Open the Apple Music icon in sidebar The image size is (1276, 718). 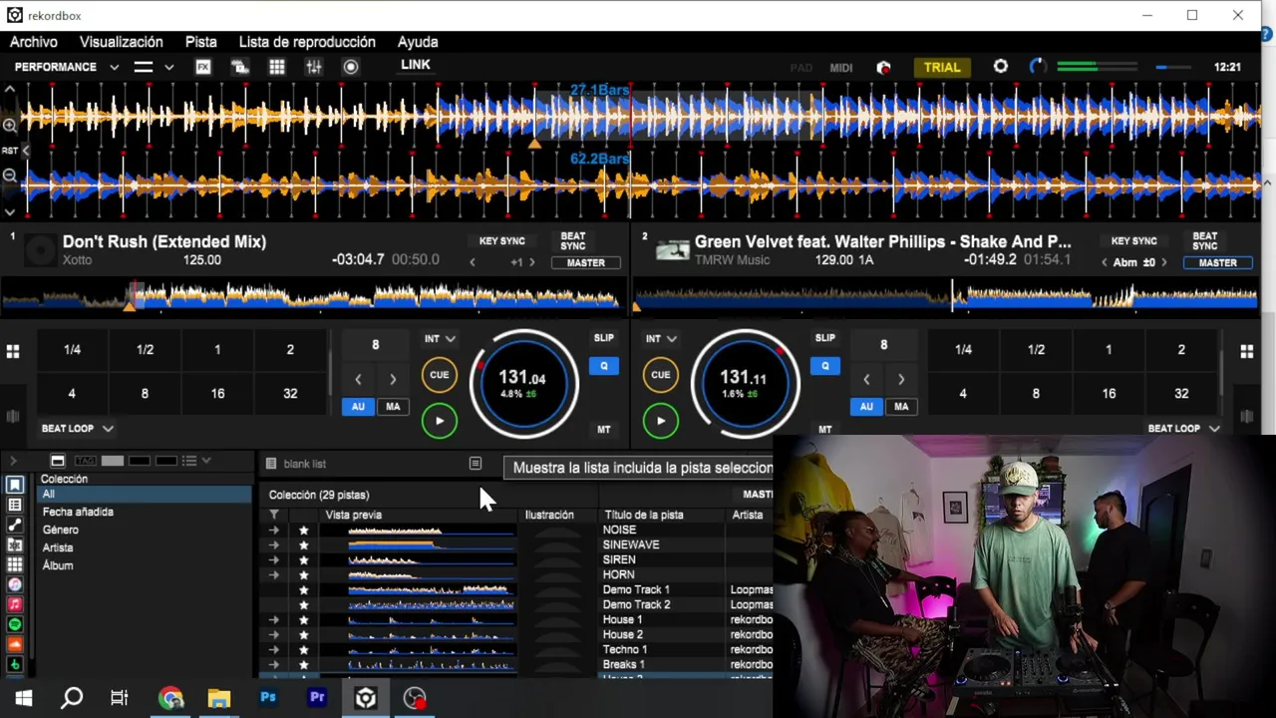click(x=15, y=605)
